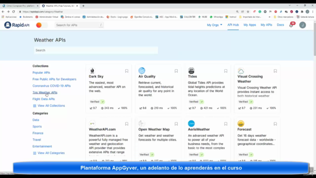This screenshot has height=178, width=316.
Task: Click the browser address bar
Action: point(127,12)
